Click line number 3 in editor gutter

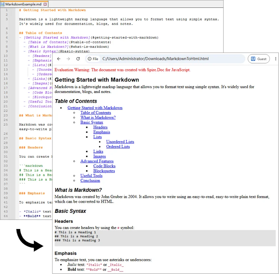tap(7, 19)
